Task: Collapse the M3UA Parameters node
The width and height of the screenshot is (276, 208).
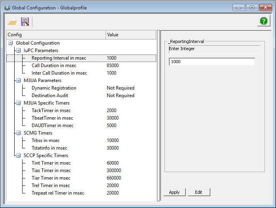Action: (x=18, y=81)
